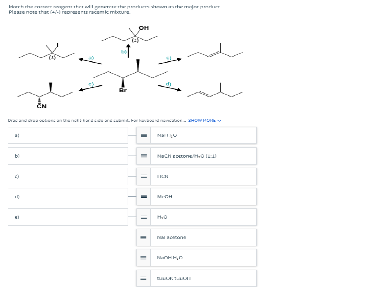The height and width of the screenshot is (287, 391).
Task: Click the c) arrow label in the diagram
Action: click(x=169, y=58)
